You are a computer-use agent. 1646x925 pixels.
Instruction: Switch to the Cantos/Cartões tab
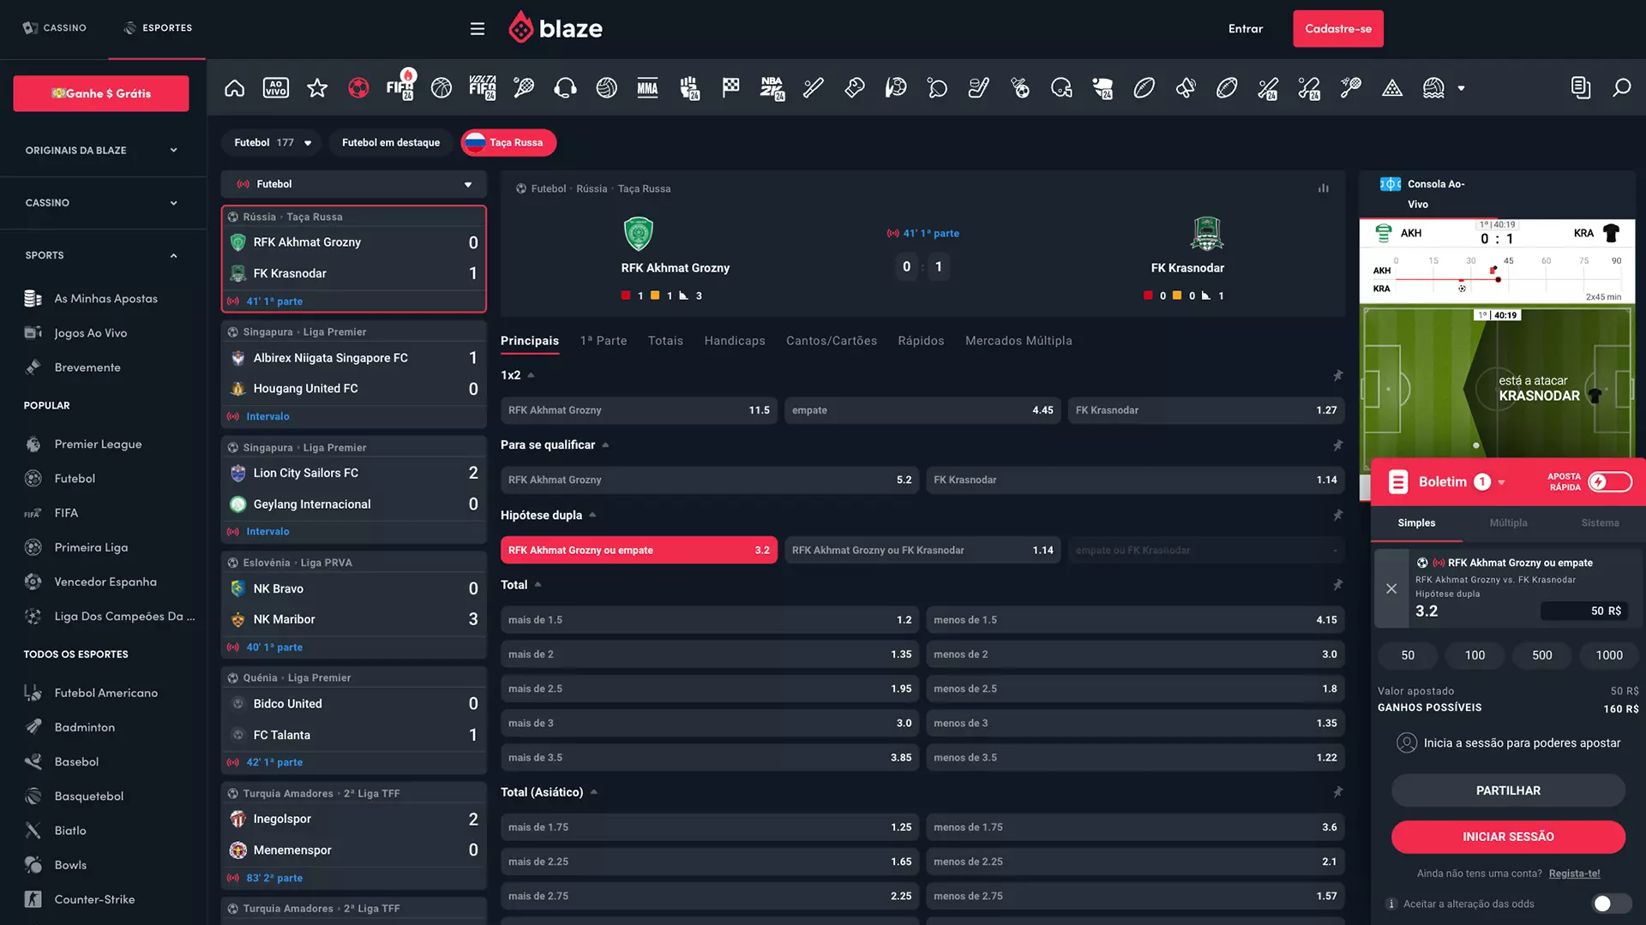pos(832,341)
